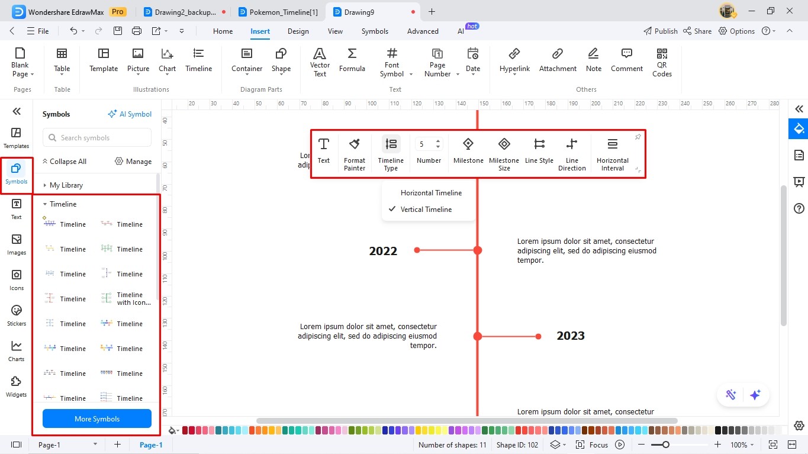Click the More Symbols button
Viewport: 808px width, 454px height.
click(97, 418)
